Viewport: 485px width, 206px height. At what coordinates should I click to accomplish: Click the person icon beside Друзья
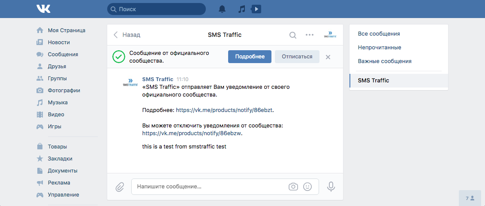40,66
